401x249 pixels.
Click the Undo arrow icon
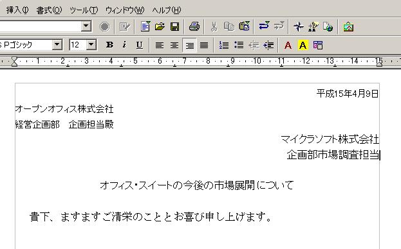(264, 26)
